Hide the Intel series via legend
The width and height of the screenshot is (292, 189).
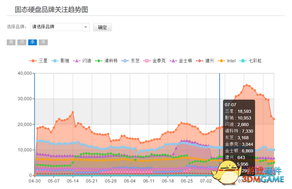click(227, 61)
